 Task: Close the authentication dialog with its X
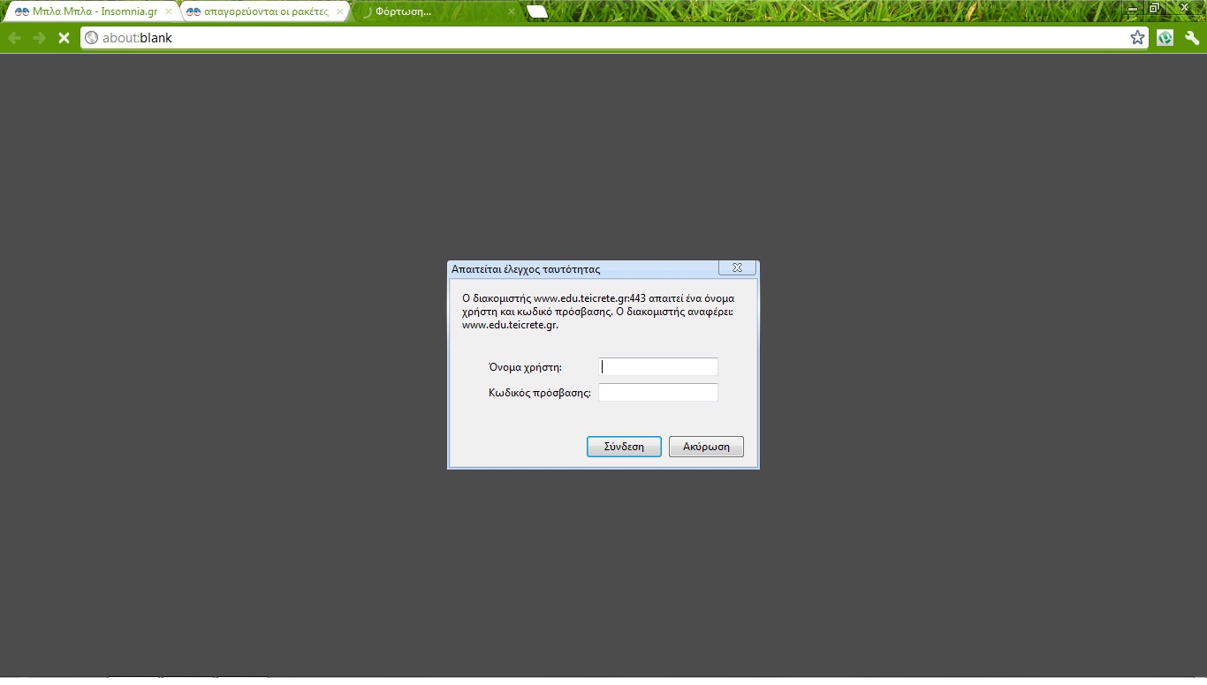(x=737, y=267)
